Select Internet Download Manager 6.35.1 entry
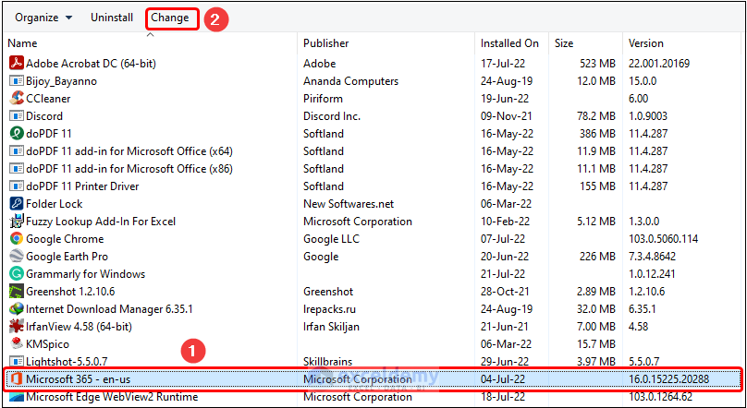 click(109, 309)
